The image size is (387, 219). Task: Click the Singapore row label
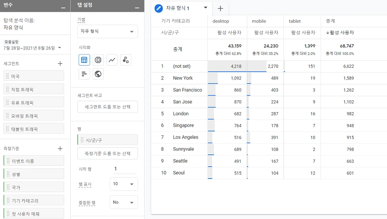183,125
